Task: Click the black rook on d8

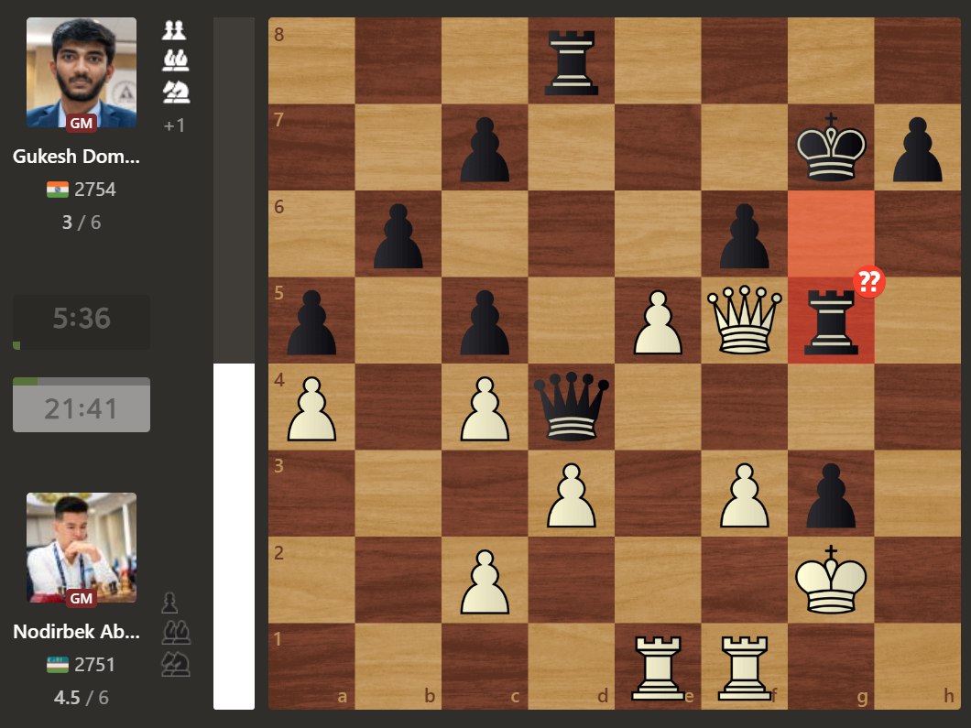Action: point(571,61)
